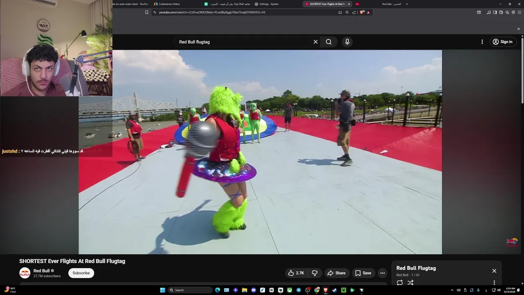Close the SHORTEST Ever Flights tab
The width and height of the screenshot is (524, 295).
pos(349,4)
